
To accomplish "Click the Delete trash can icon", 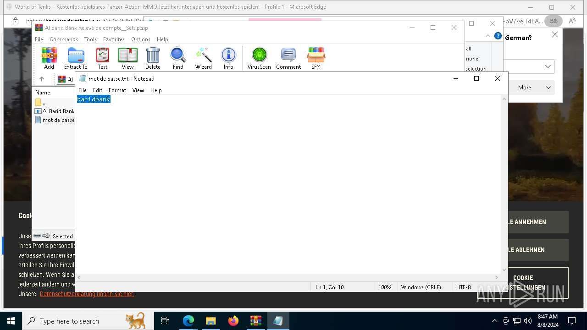I will click(153, 58).
